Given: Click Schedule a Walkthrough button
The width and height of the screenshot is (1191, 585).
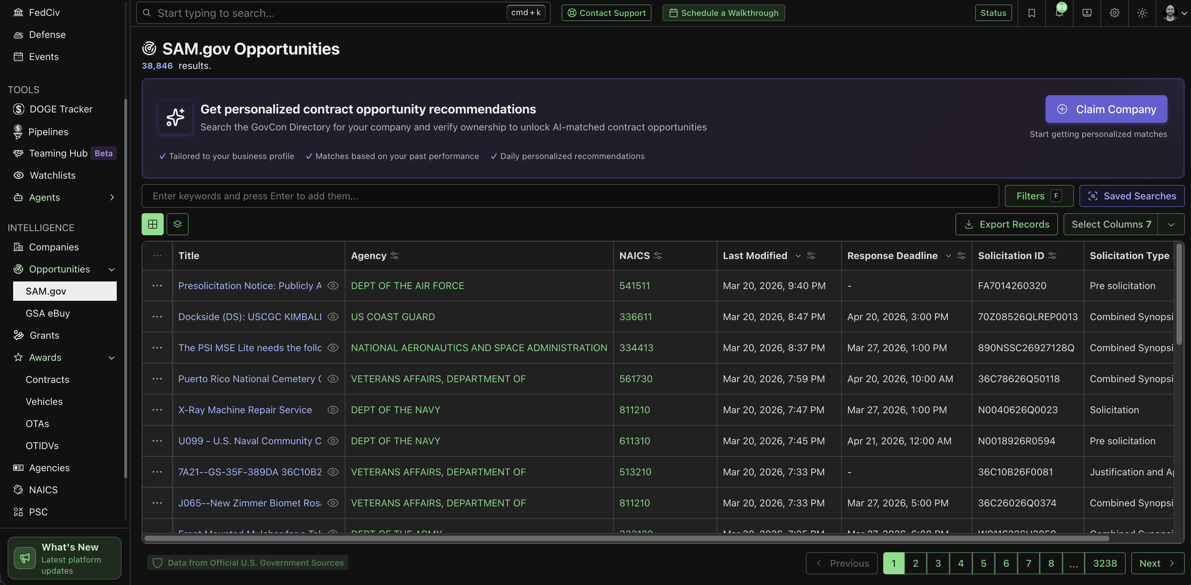Looking at the screenshot, I should coord(723,13).
